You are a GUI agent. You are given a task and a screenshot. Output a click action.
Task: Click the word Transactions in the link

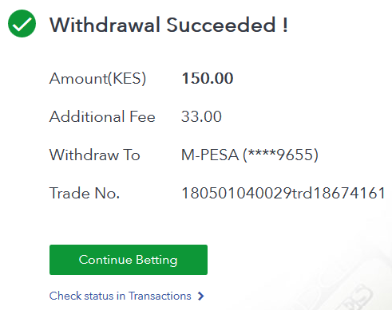[x=160, y=296]
